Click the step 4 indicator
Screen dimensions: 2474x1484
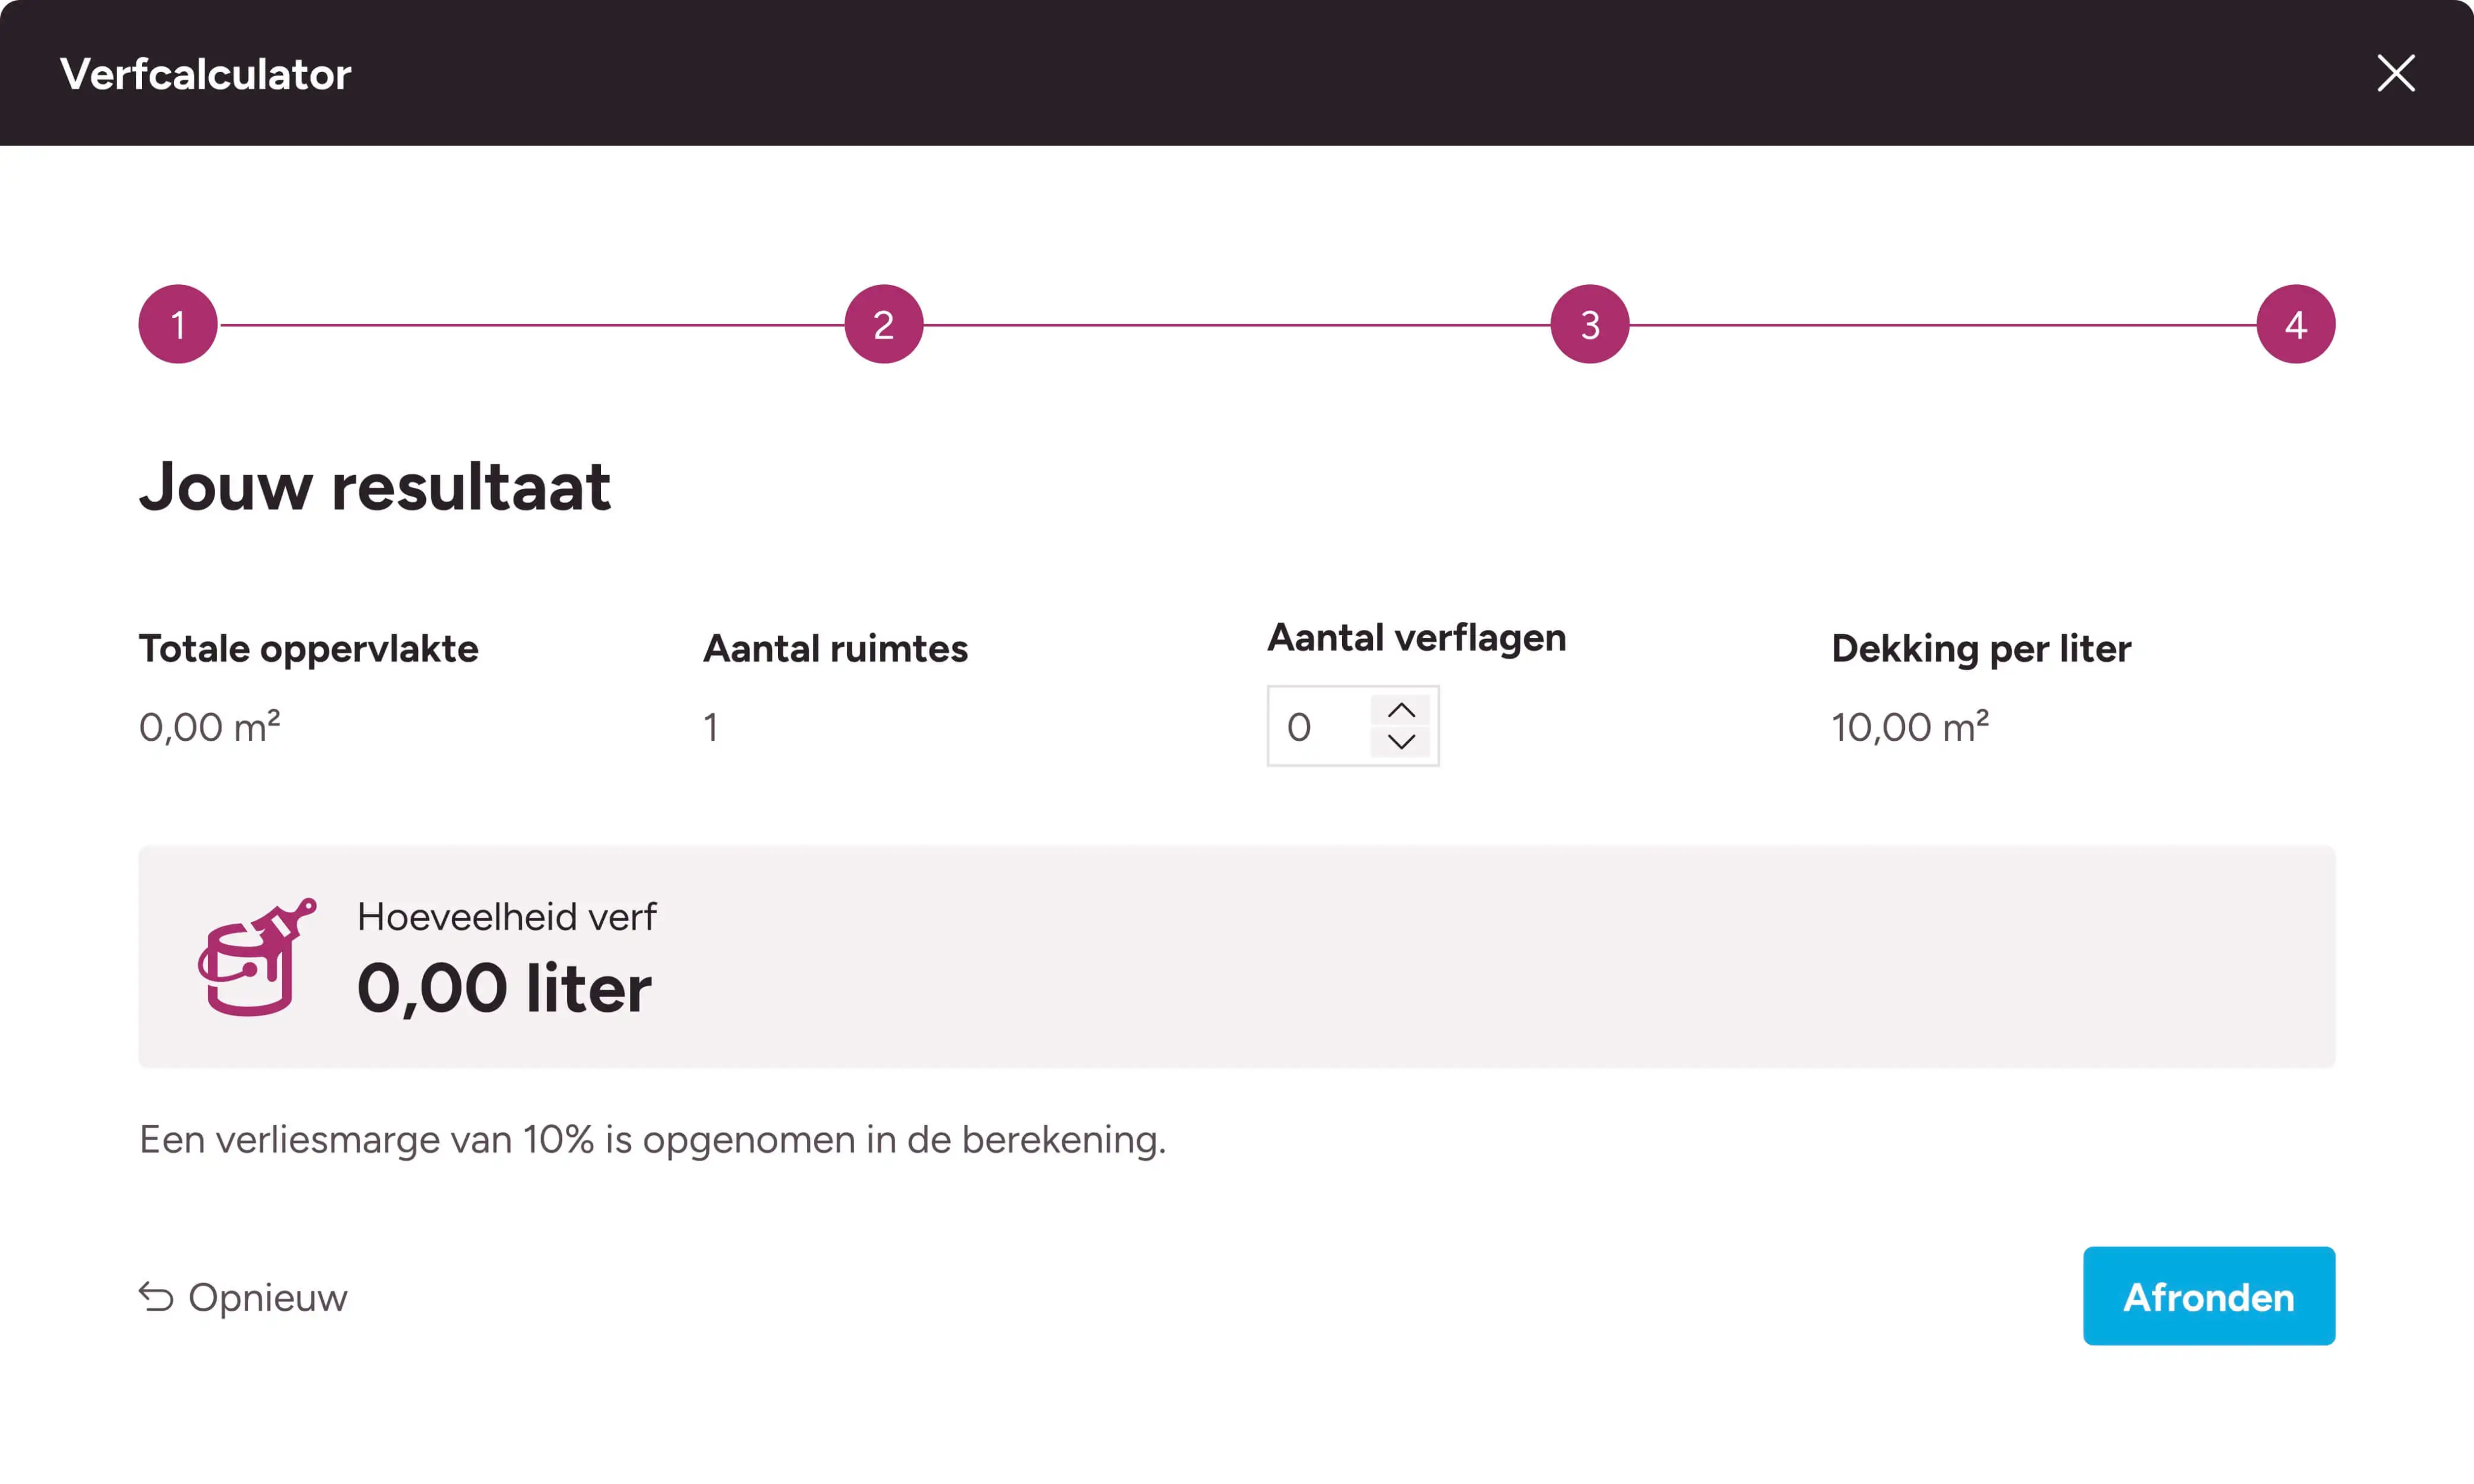(2295, 324)
